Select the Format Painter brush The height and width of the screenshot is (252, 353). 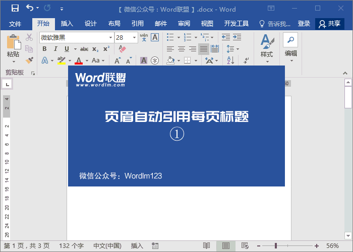pyautogui.click(x=29, y=60)
